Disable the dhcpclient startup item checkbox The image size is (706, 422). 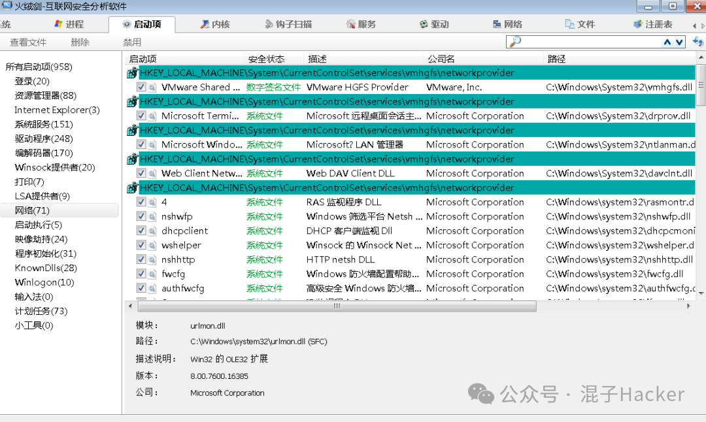[x=143, y=231]
